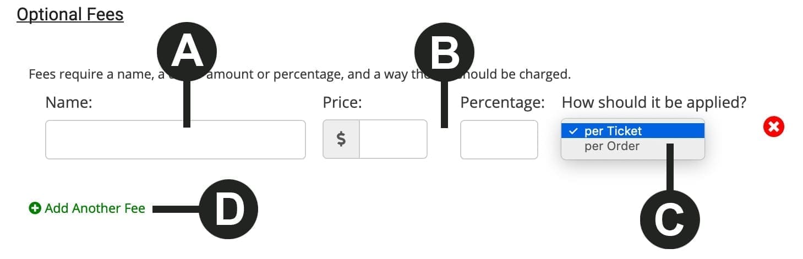The image size is (803, 259).
Task: Click the How should it be applied? label
Action: point(654,103)
